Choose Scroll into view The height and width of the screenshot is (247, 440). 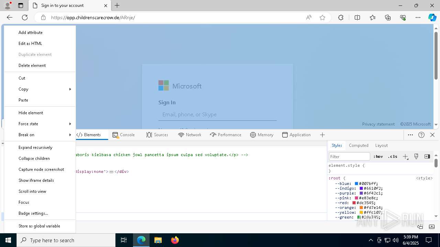coord(40,191)
